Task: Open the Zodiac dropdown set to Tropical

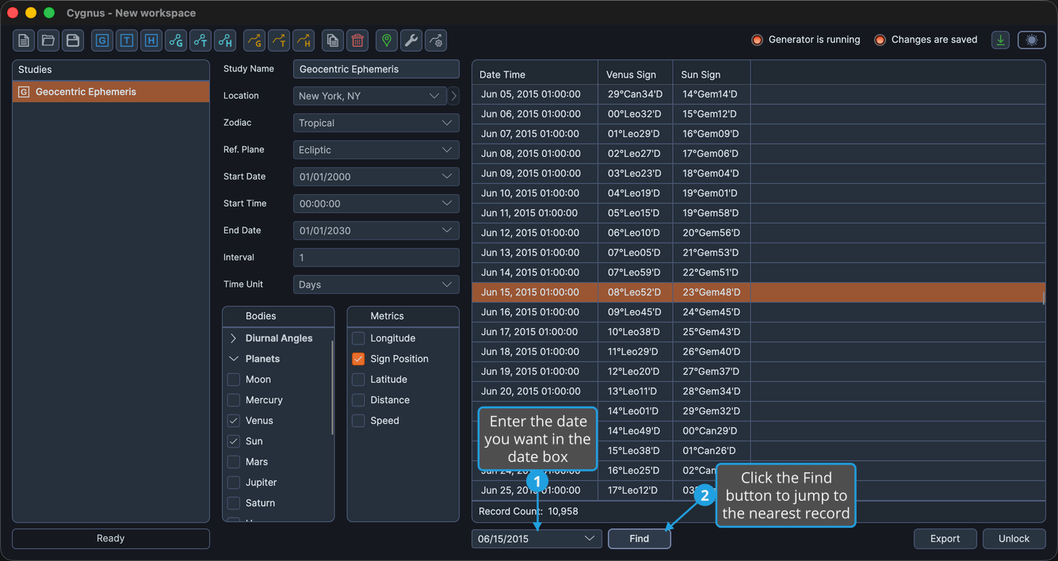Action: [x=376, y=123]
